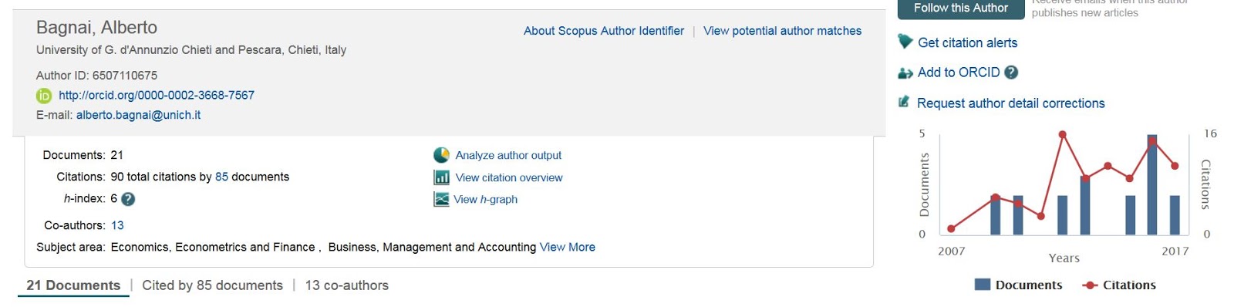Click the 85 citing documents number link
Image resolution: width=1234 pixels, height=307 pixels.
(x=221, y=177)
